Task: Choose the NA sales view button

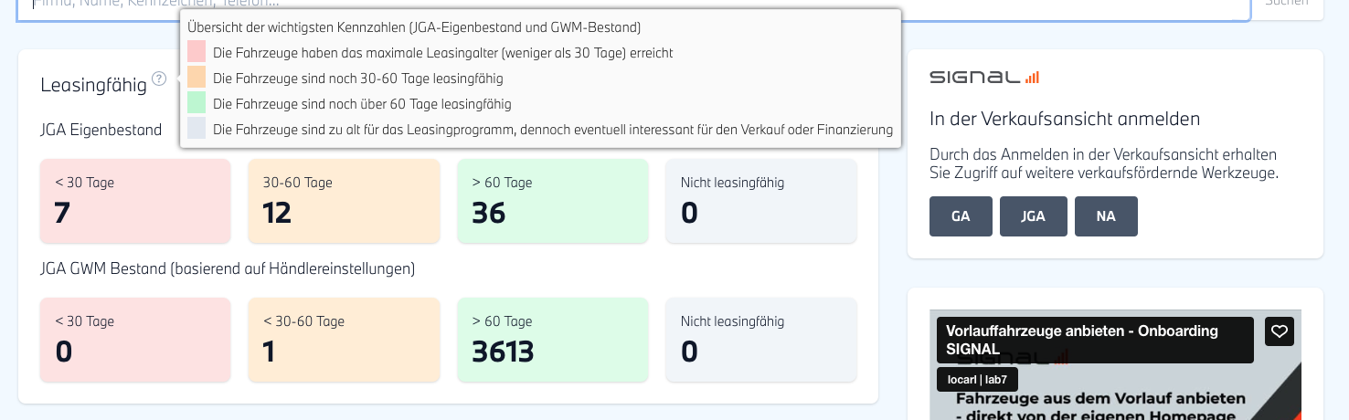Action: [1106, 216]
